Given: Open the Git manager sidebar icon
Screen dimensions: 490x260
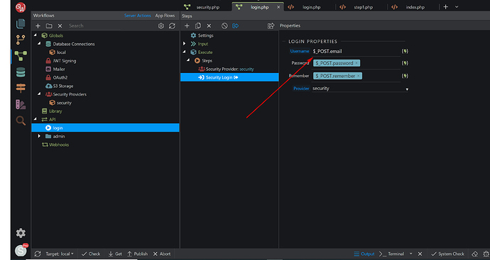Looking at the screenshot, I should click(x=21, y=40).
